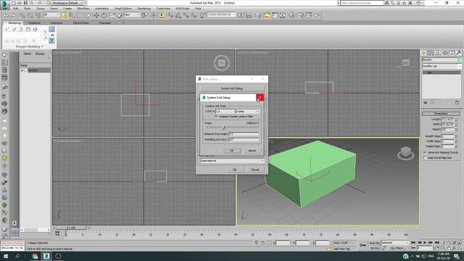Screen dimensions: 464x261
Task: Open the Create tab in command panel
Action: 423,53
